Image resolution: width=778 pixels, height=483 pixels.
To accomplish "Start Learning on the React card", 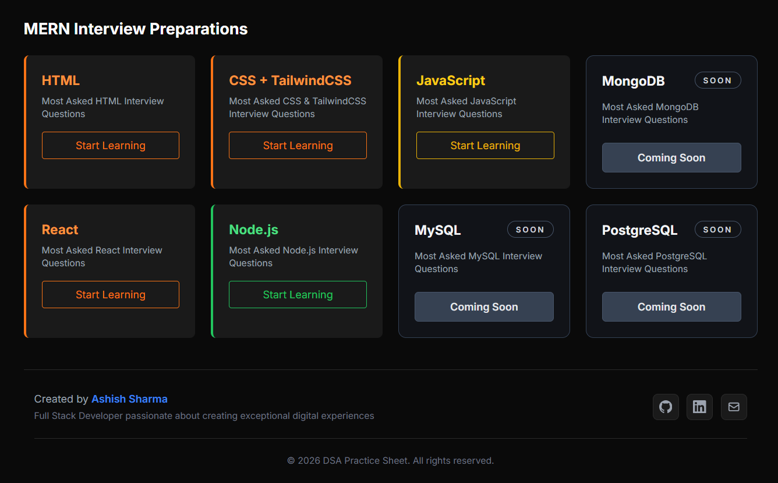I will [111, 295].
